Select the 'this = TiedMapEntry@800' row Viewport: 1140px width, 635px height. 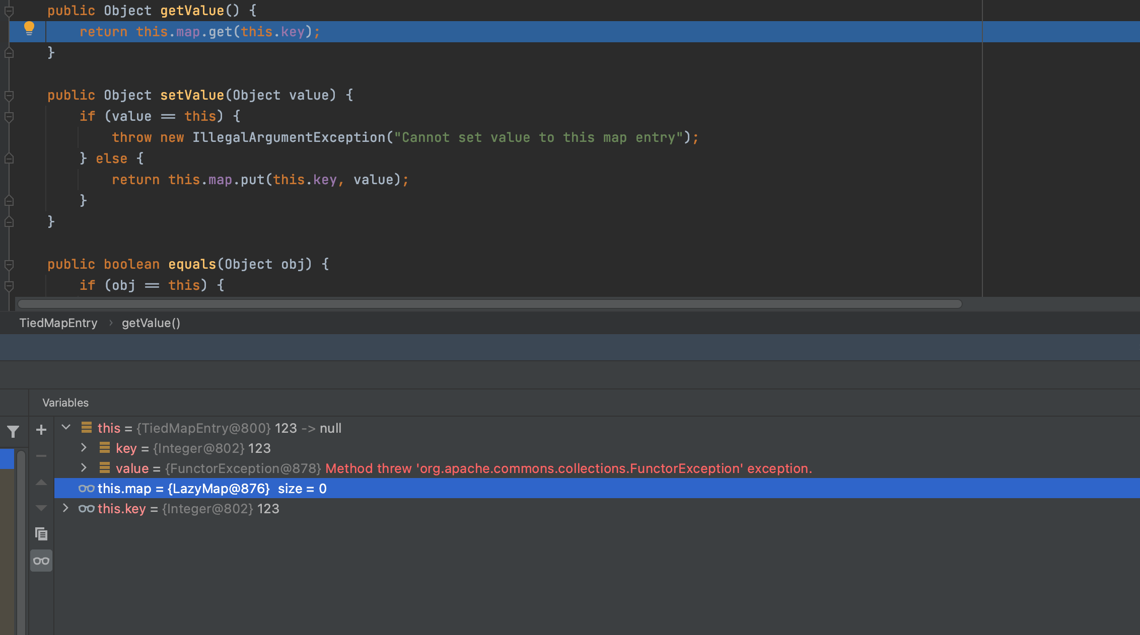click(x=597, y=428)
